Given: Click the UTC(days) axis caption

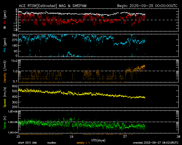Looking at the screenshot, I should click(x=98, y=140).
